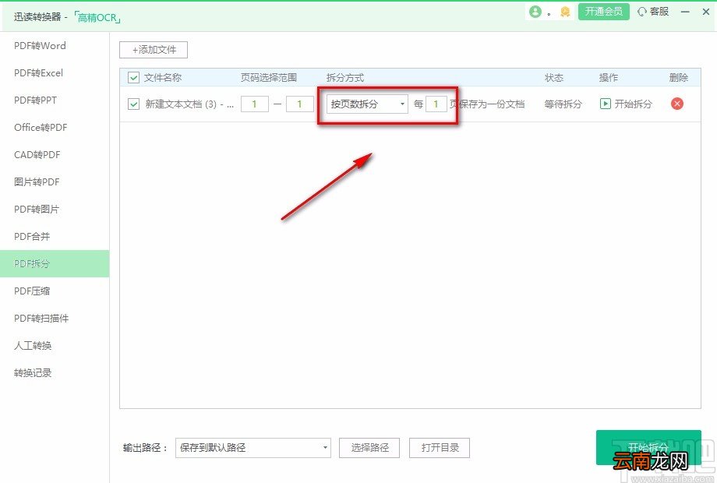Toggle the select-all checkbox beside 文件名称
This screenshot has width=717, height=483.
click(133, 78)
